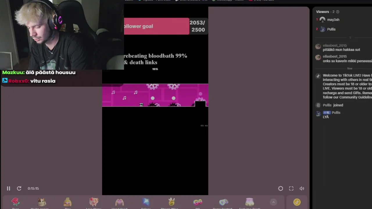
Task: Click the help icon next to Viewers
Action: (337, 12)
